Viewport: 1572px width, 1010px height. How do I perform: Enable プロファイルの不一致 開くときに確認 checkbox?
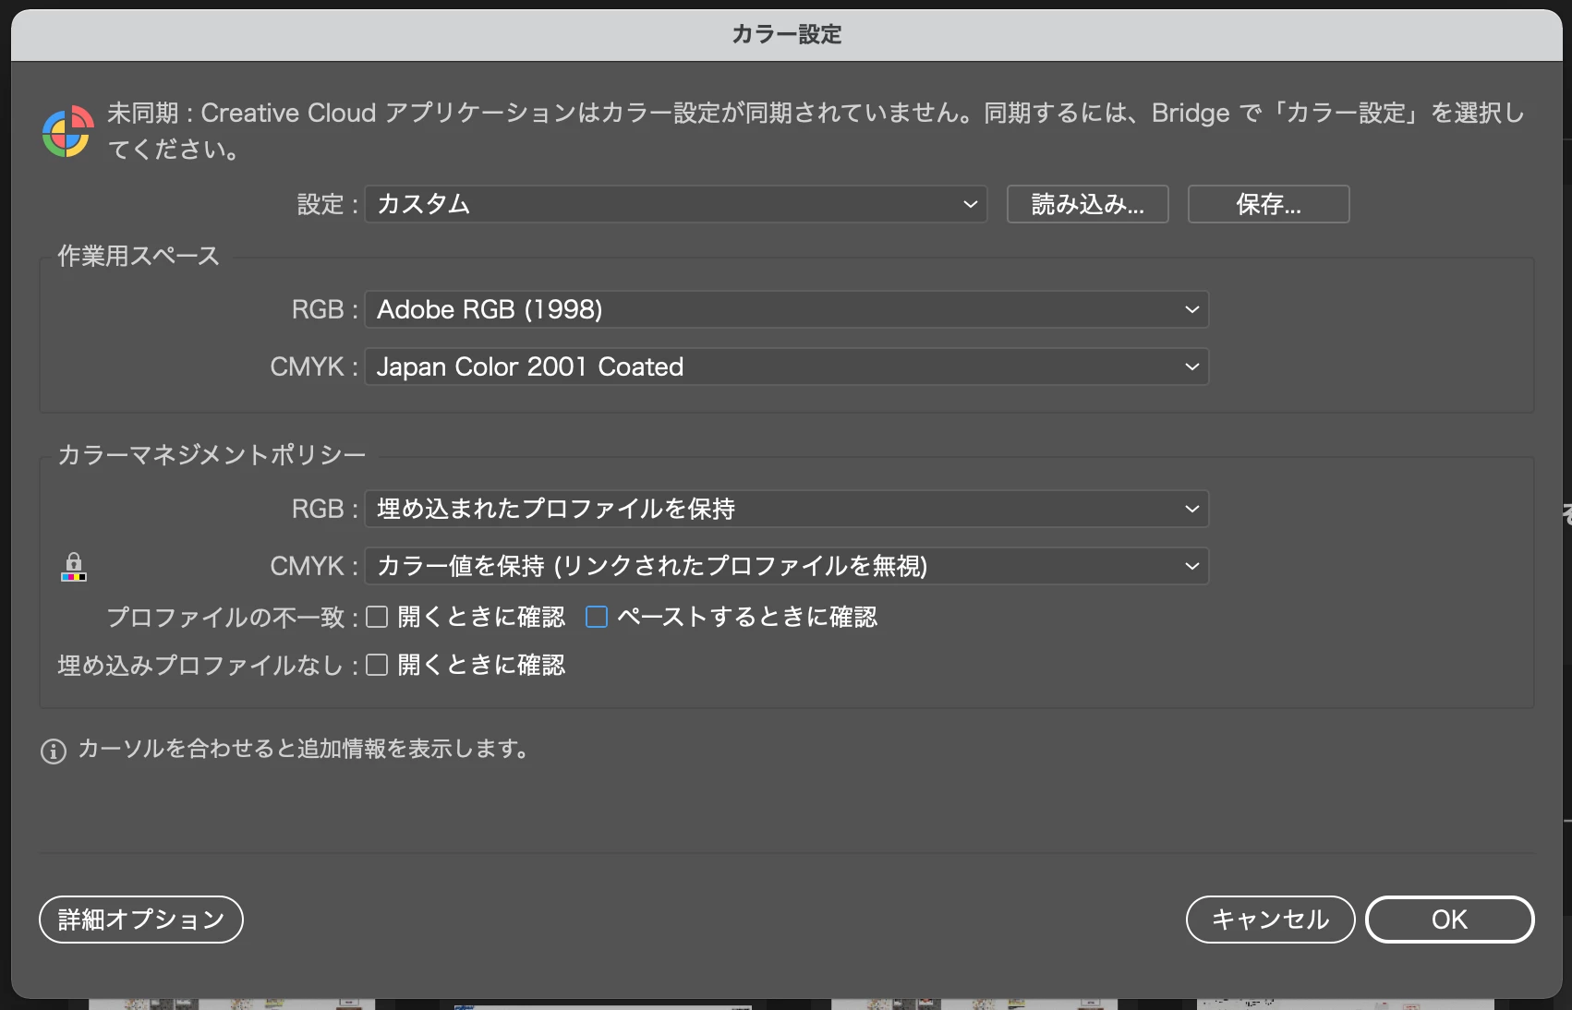pos(377,617)
